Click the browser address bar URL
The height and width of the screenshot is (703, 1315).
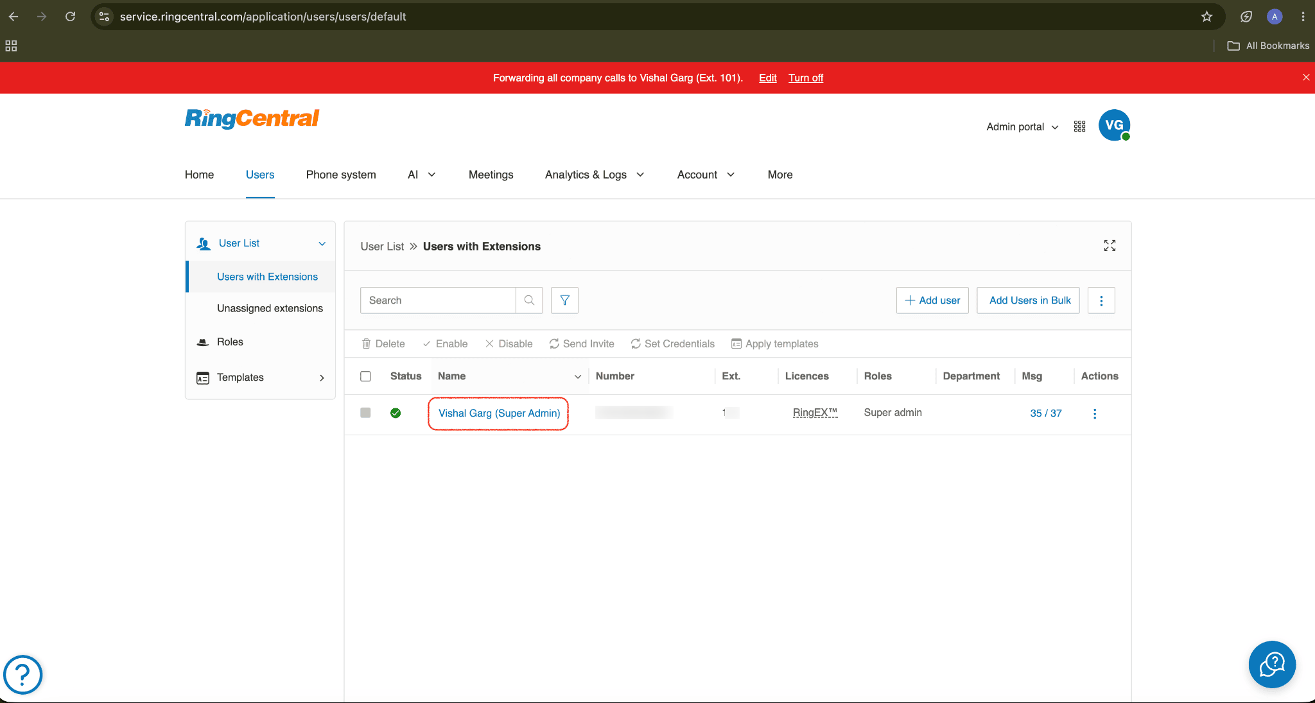[263, 17]
